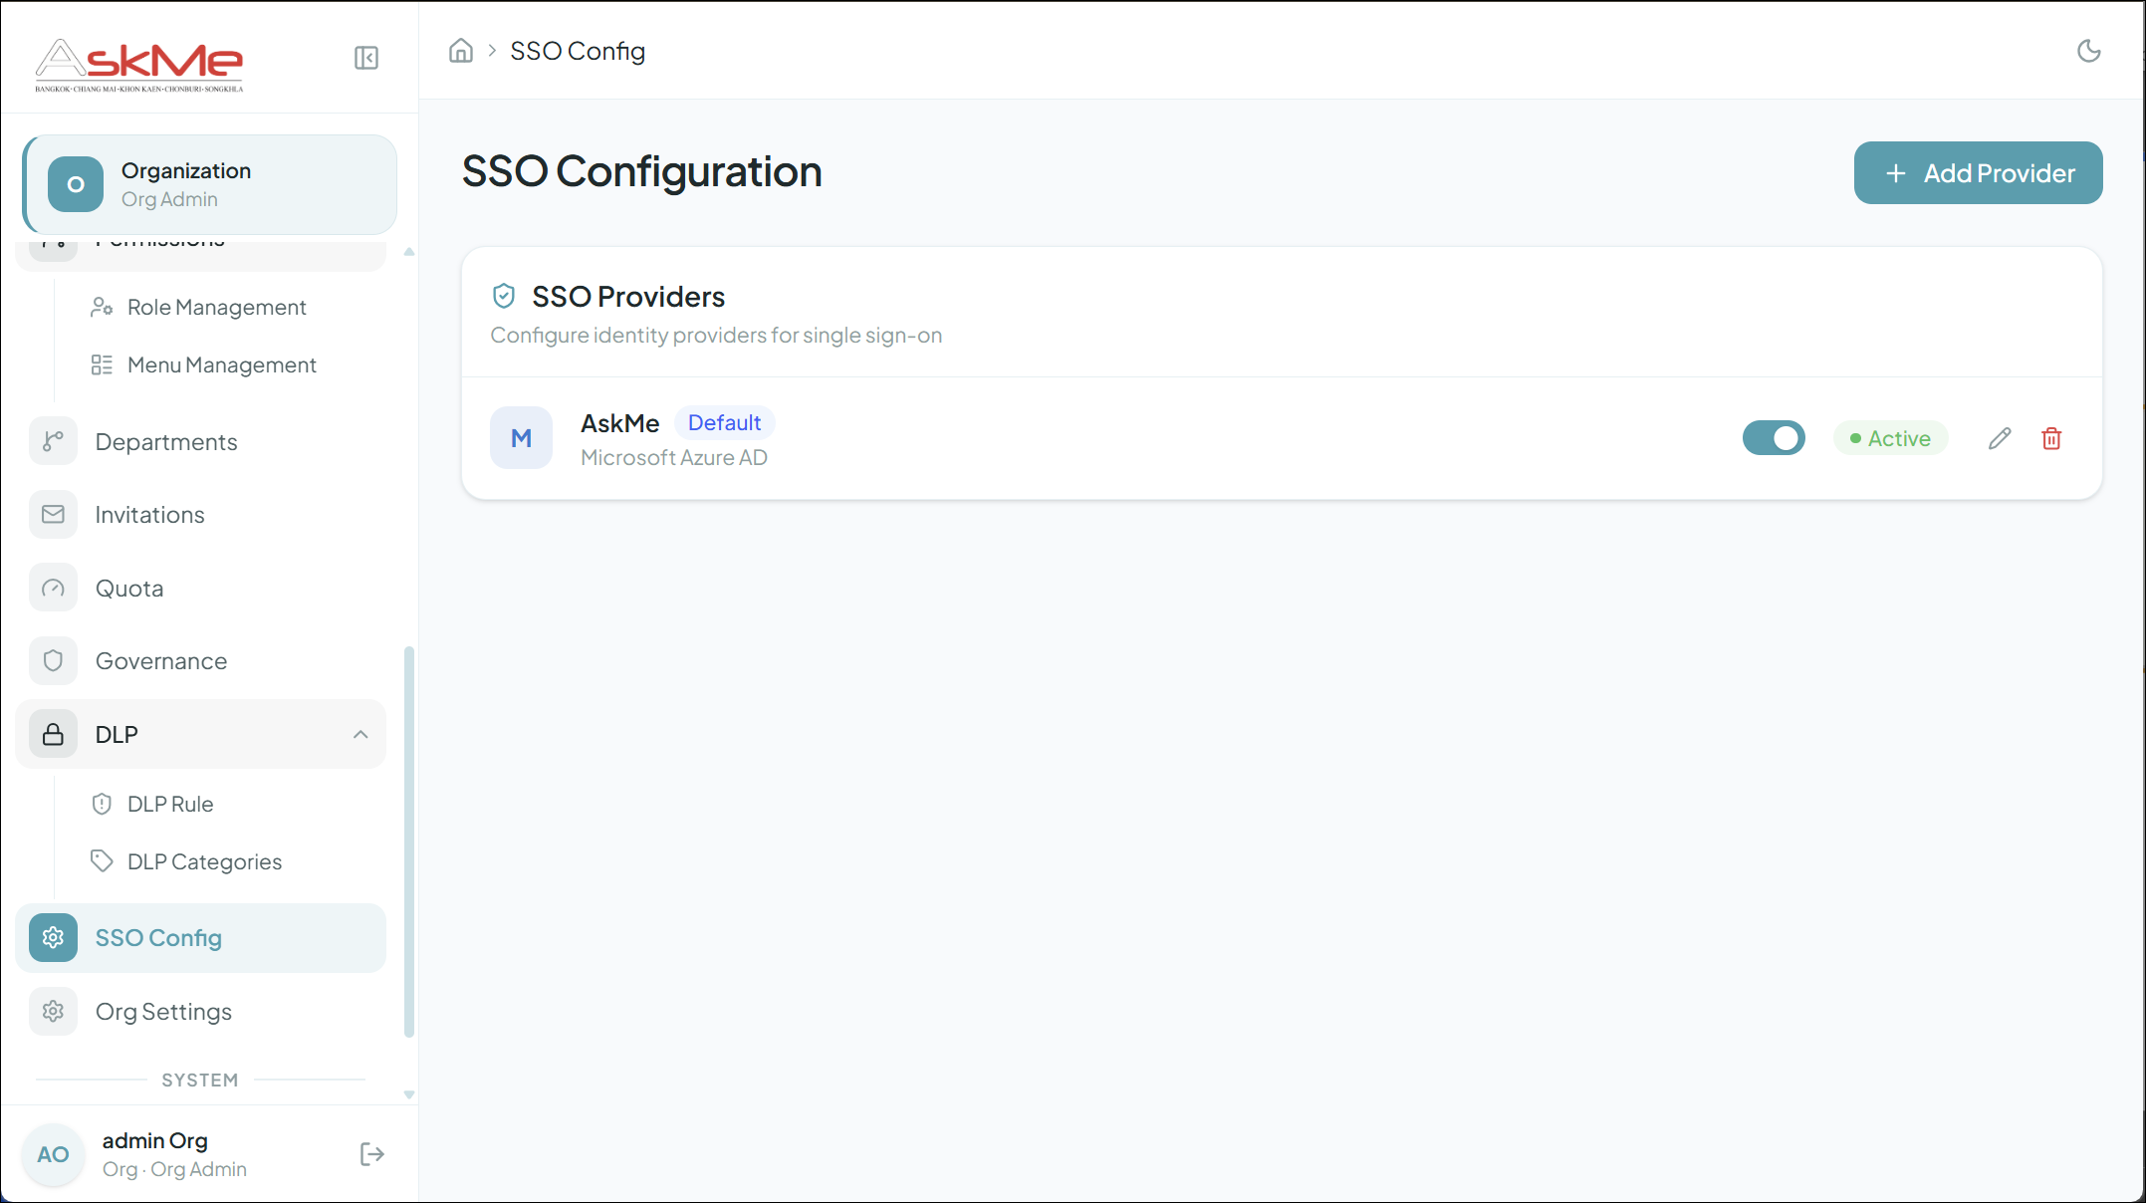Screen dimensions: 2146x1203
Task: Go to home via breadcrumb icon
Action: [461, 51]
